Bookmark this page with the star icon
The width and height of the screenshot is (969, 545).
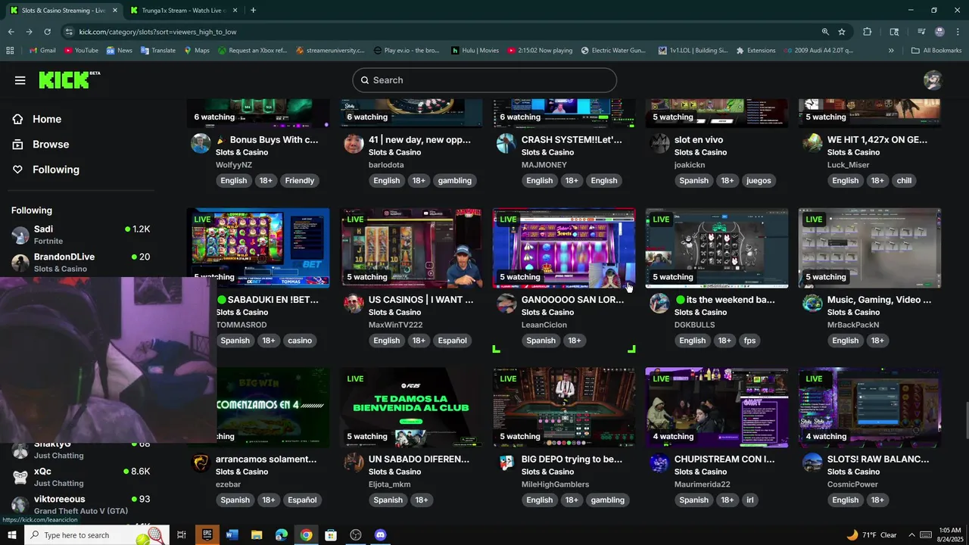pos(842,32)
